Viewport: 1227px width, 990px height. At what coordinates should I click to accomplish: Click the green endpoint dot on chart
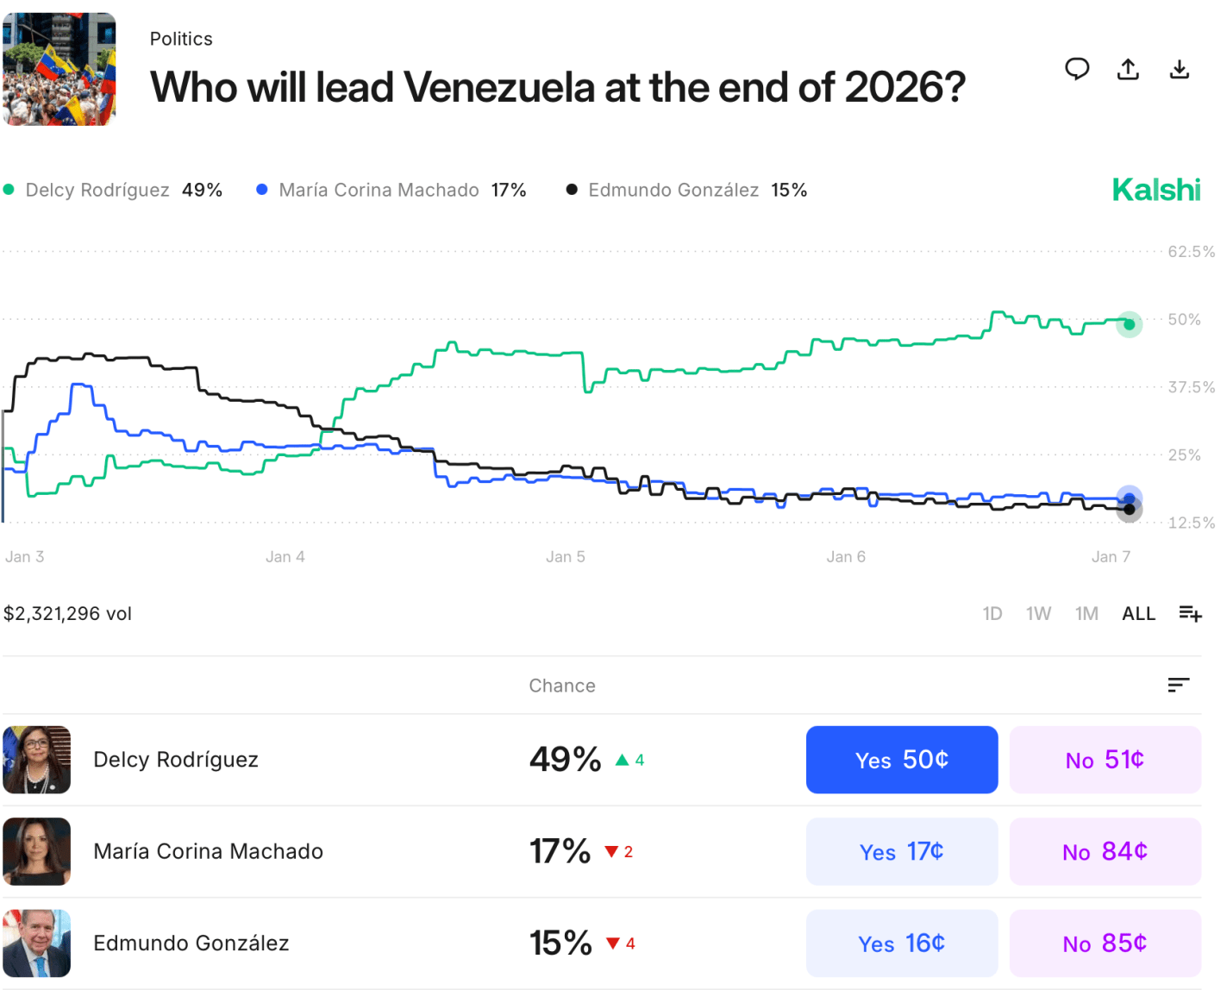pos(1129,324)
